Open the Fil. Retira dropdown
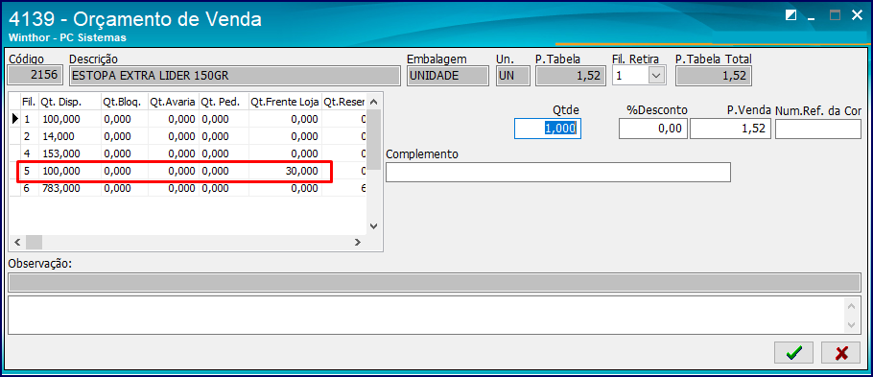Image resolution: width=873 pixels, height=377 pixels. coord(657,76)
